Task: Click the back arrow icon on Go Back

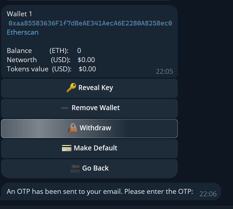Action: coord(75,168)
